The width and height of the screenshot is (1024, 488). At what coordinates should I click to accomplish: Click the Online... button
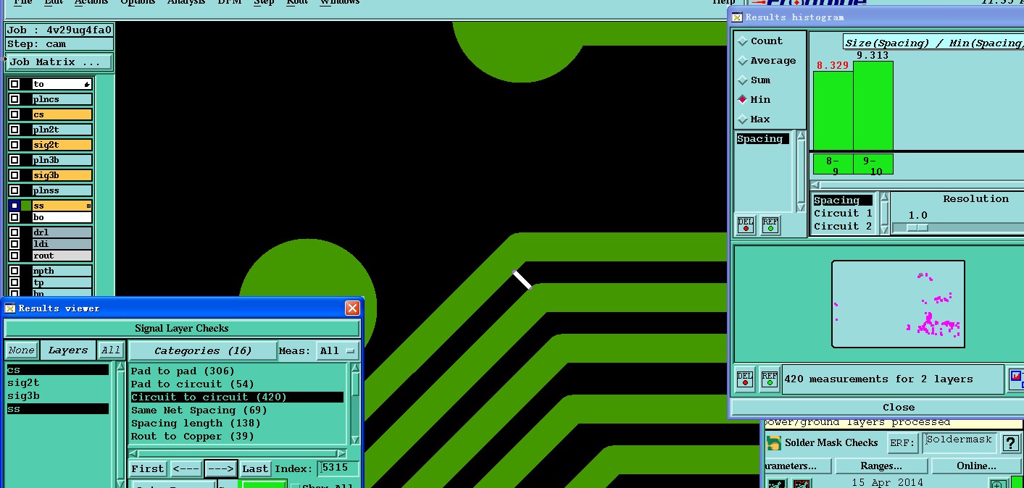click(x=977, y=466)
